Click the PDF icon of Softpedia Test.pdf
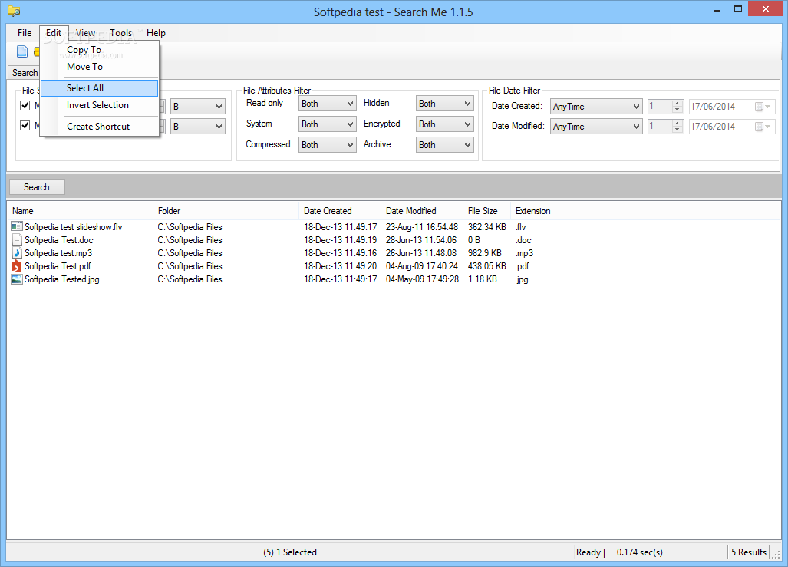The height and width of the screenshot is (567, 788). click(17, 266)
